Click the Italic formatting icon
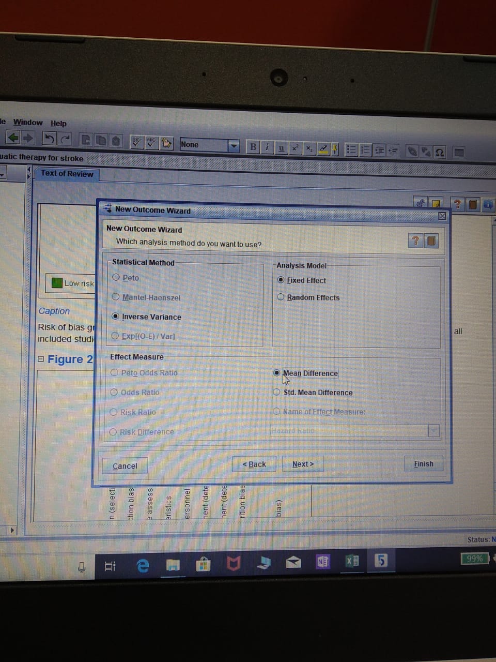Viewport: 496px width, 662px height. (x=267, y=147)
